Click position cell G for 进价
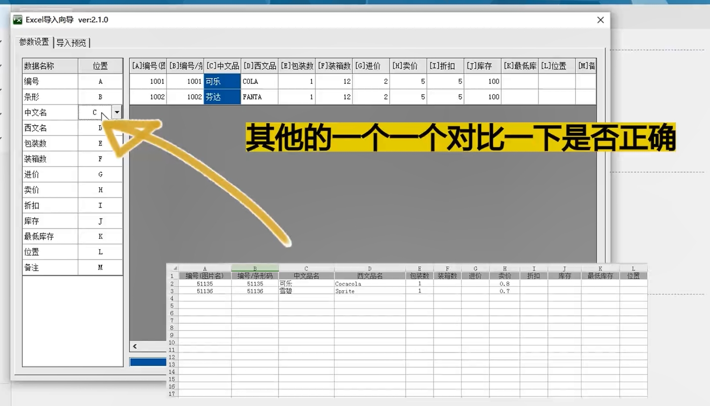 pos(100,175)
